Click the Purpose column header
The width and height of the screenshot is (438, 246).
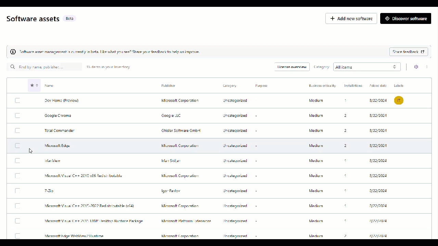261,86
